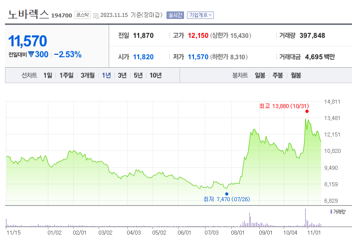Click the 최저 7,470 (07/26) label
This screenshot has width=352, height=247.
227,199
